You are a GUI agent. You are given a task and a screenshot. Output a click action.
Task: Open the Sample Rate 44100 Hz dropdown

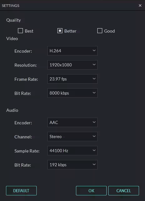click(72, 151)
